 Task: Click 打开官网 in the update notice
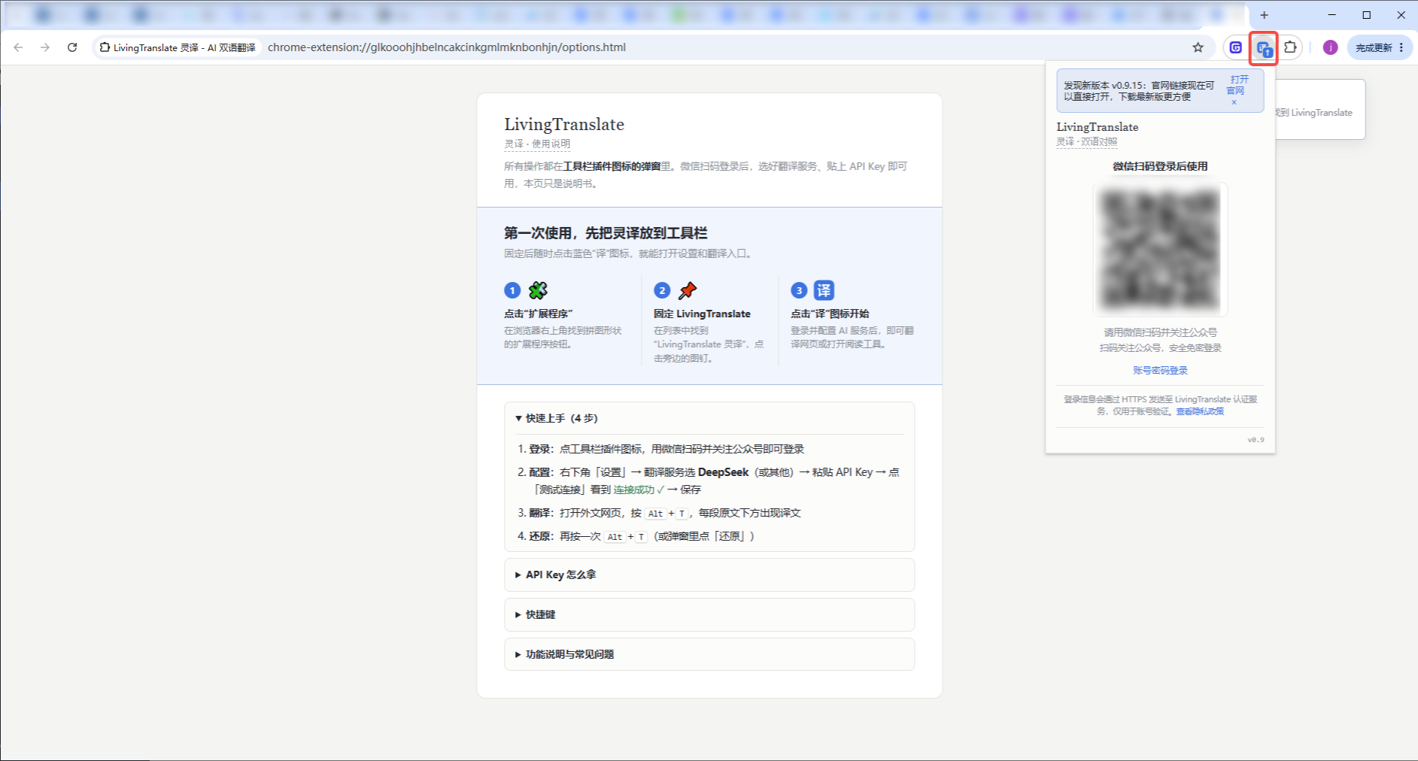(1238, 85)
